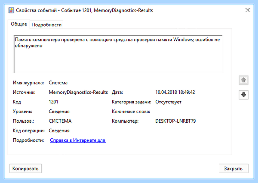Screen dimensions: 258x183
Task: Select the task category value Отсутствует
Action: coord(168,102)
